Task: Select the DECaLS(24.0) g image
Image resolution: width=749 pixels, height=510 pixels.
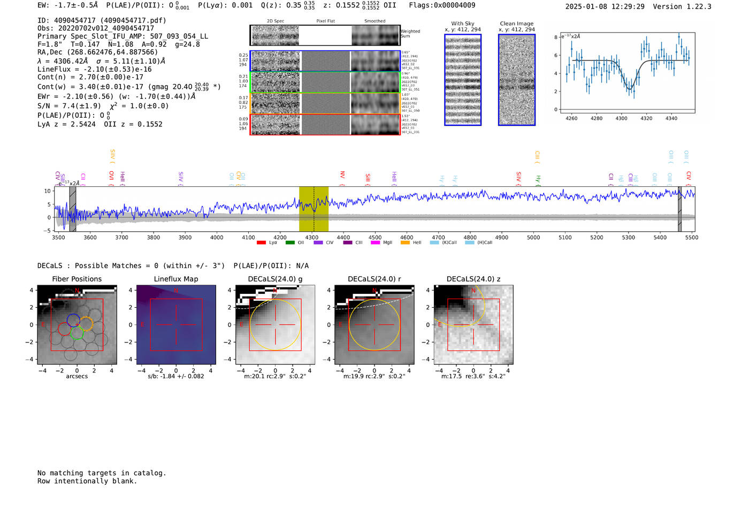Action: click(x=275, y=324)
